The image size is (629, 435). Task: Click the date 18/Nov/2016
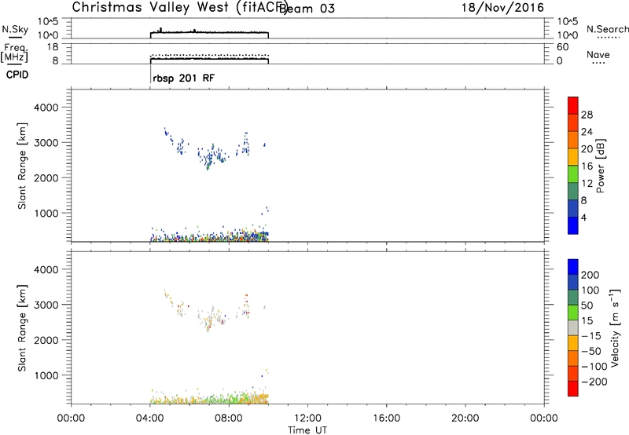(502, 8)
